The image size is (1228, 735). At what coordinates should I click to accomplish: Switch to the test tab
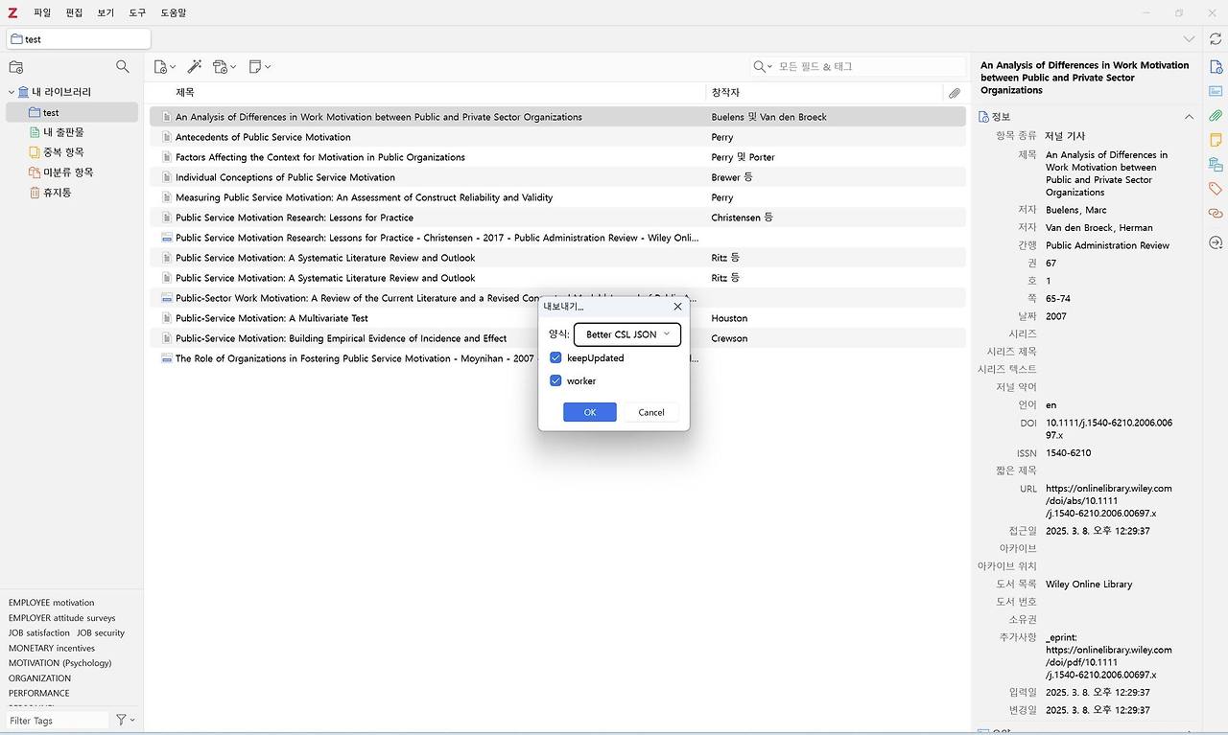coord(79,39)
